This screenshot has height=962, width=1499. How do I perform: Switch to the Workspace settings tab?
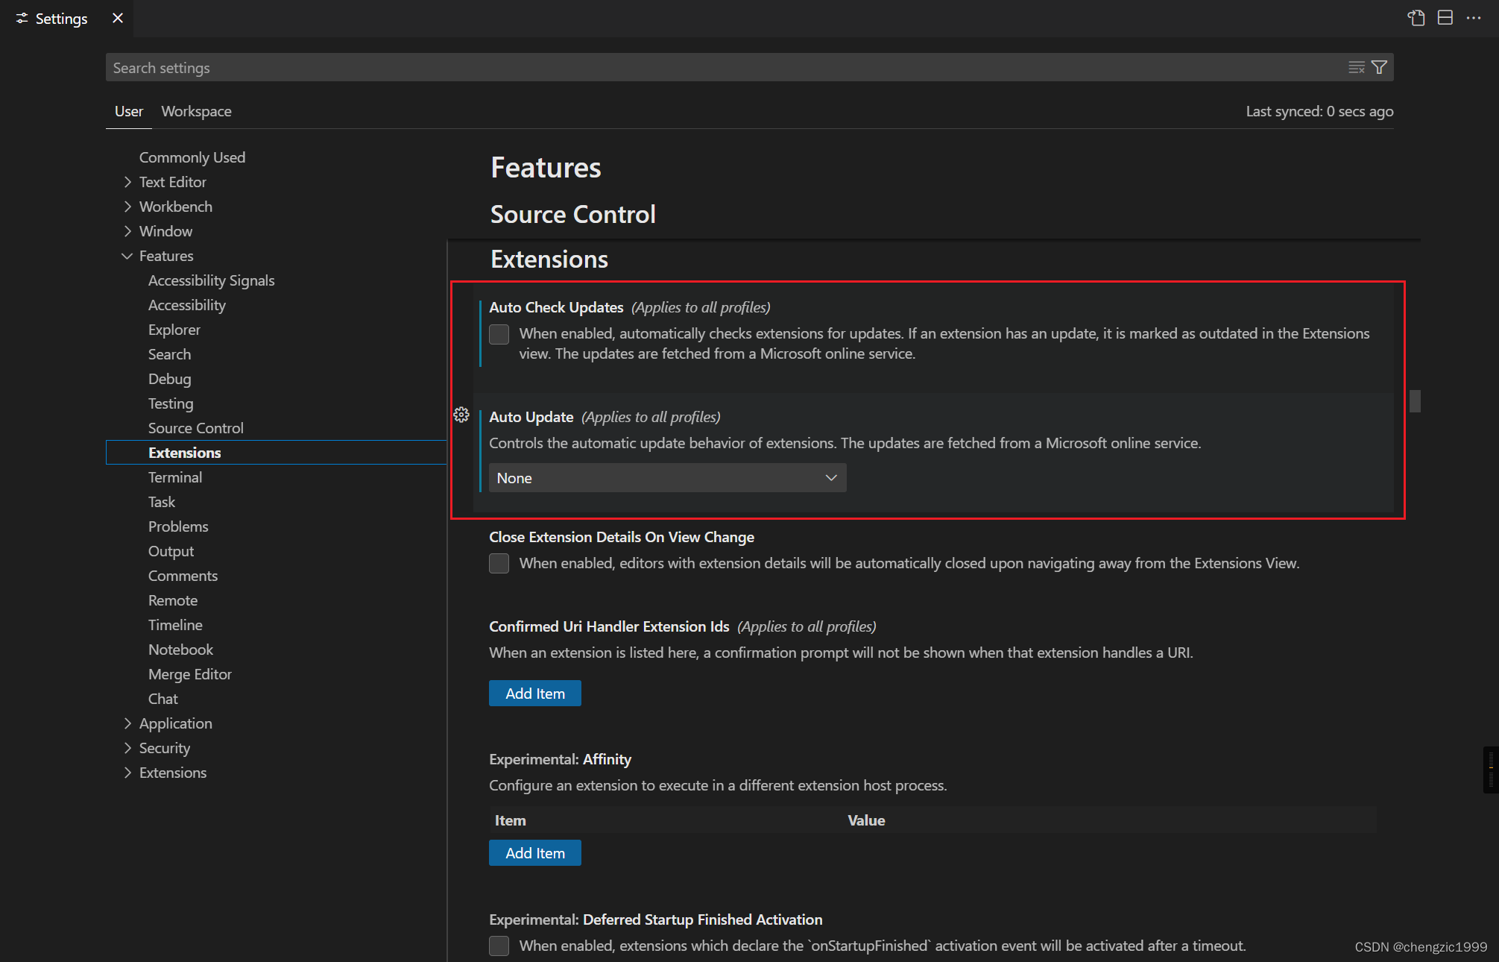click(x=196, y=111)
